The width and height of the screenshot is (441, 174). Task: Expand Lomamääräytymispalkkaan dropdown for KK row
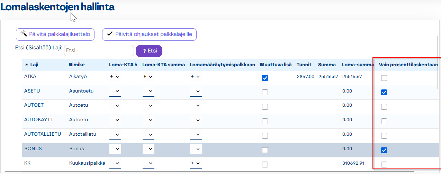[x=196, y=163]
